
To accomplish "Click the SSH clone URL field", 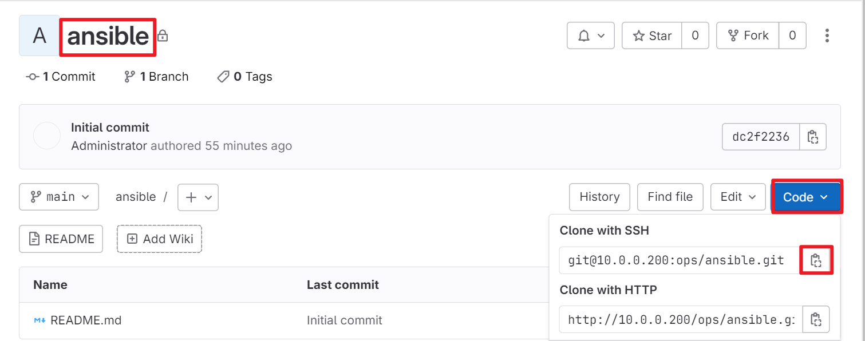I will coord(680,260).
